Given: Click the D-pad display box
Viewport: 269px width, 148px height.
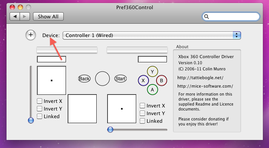Looking at the screenshot, I should pyautogui.click(x=82, y=109).
